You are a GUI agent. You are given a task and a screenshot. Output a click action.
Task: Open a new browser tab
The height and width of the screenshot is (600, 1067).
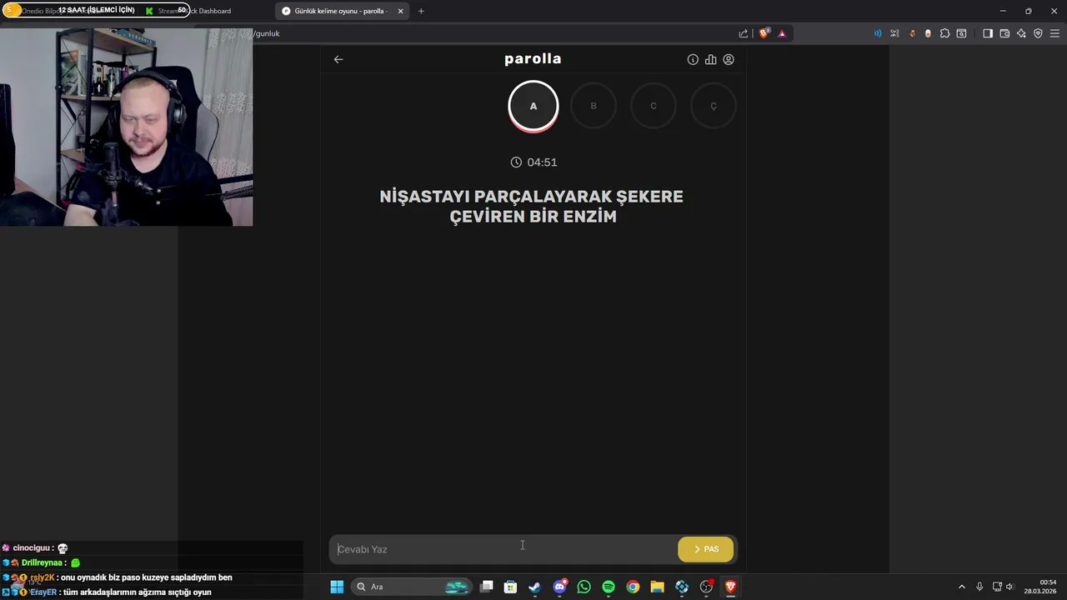(421, 11)
